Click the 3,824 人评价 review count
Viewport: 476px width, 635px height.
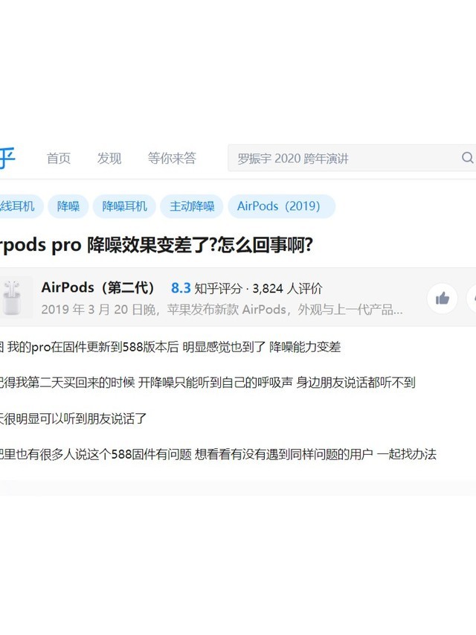click(287, 288)
